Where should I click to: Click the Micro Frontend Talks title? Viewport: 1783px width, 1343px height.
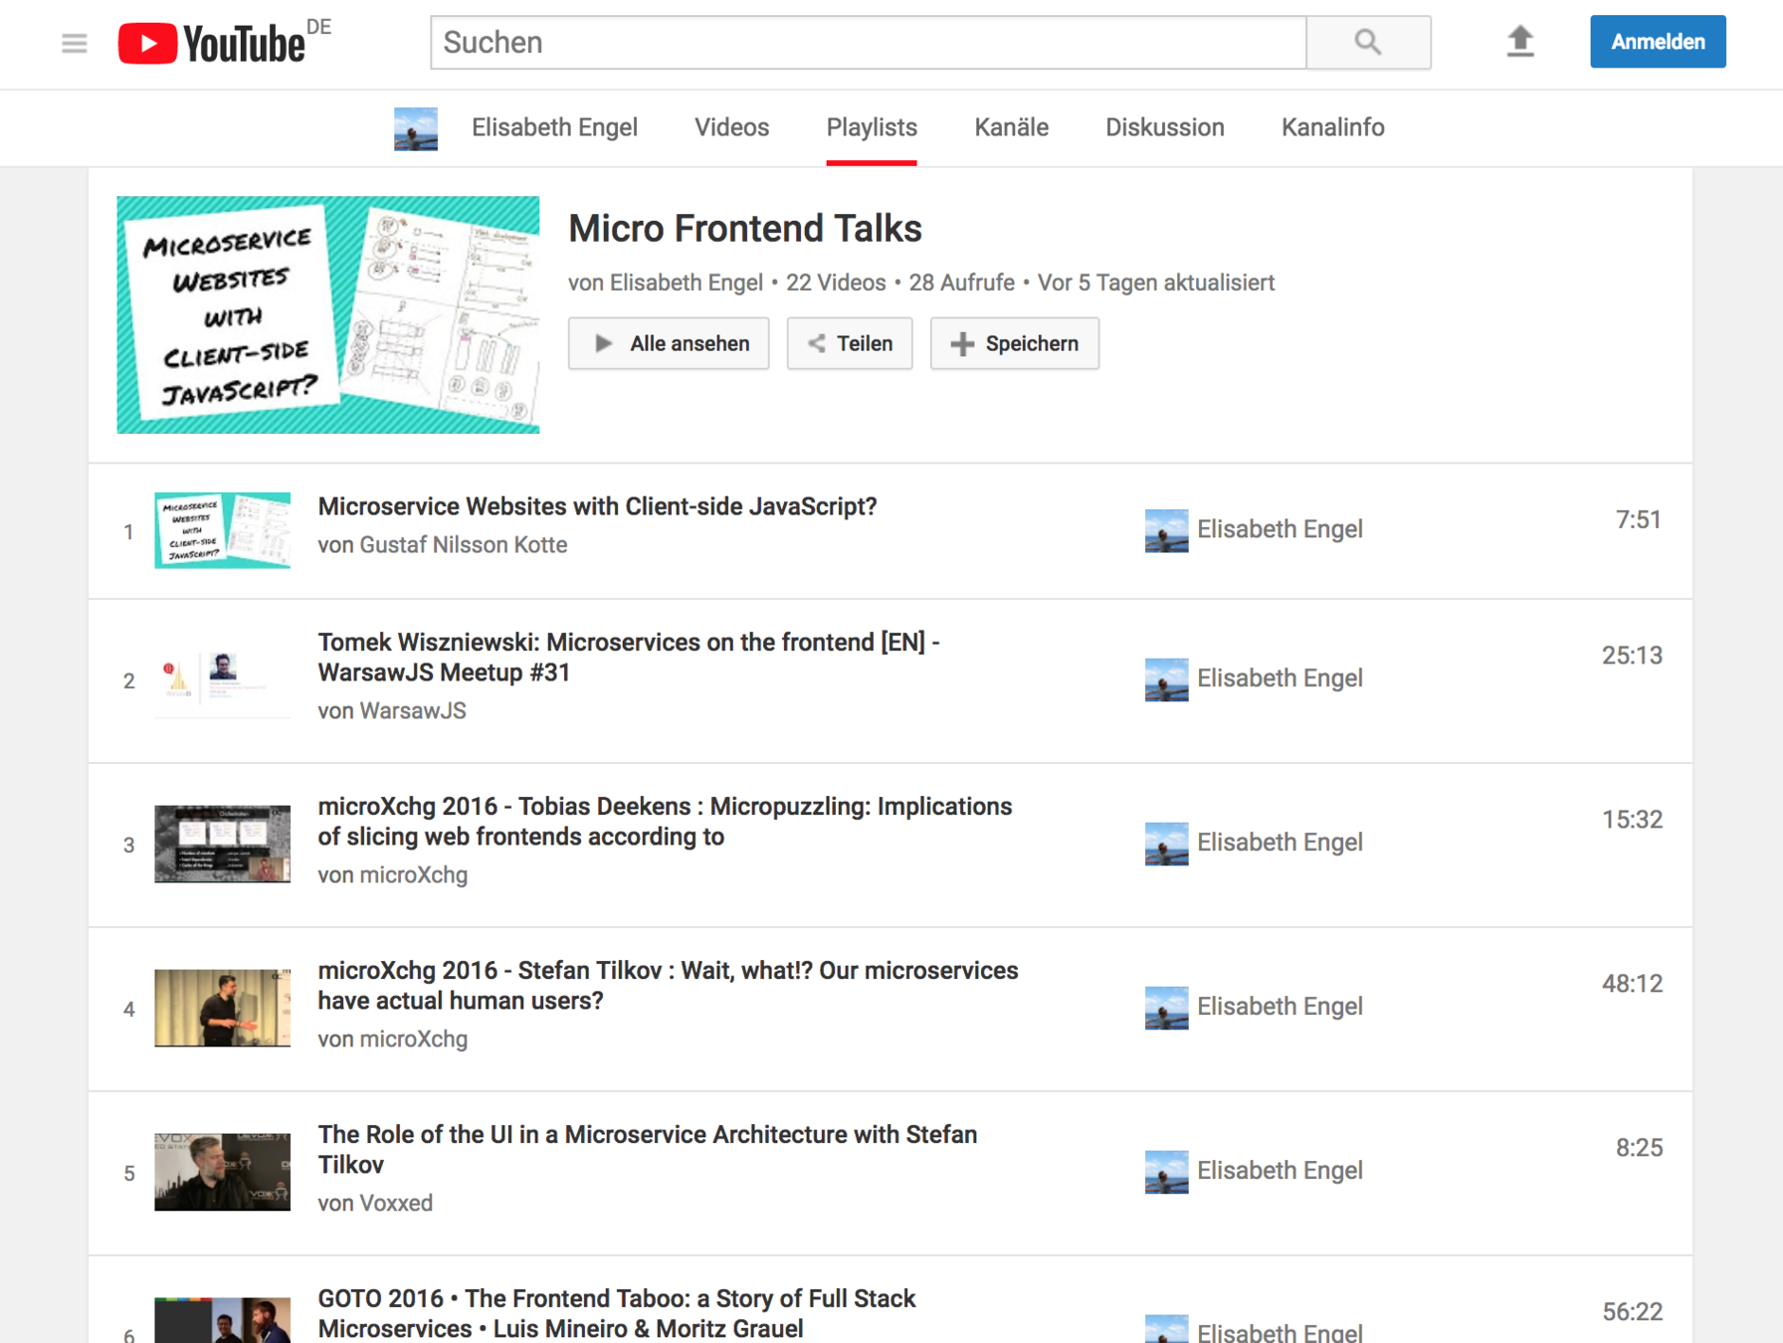click(745, 229)
